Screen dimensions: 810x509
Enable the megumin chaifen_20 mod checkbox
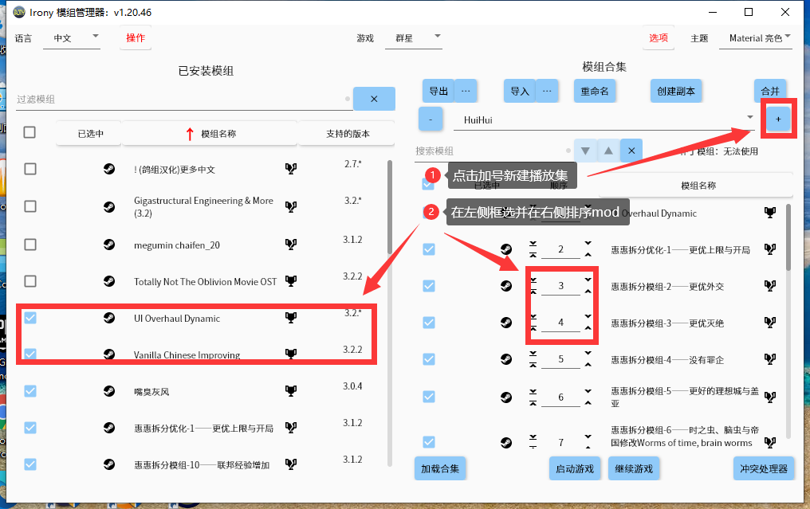29,244
